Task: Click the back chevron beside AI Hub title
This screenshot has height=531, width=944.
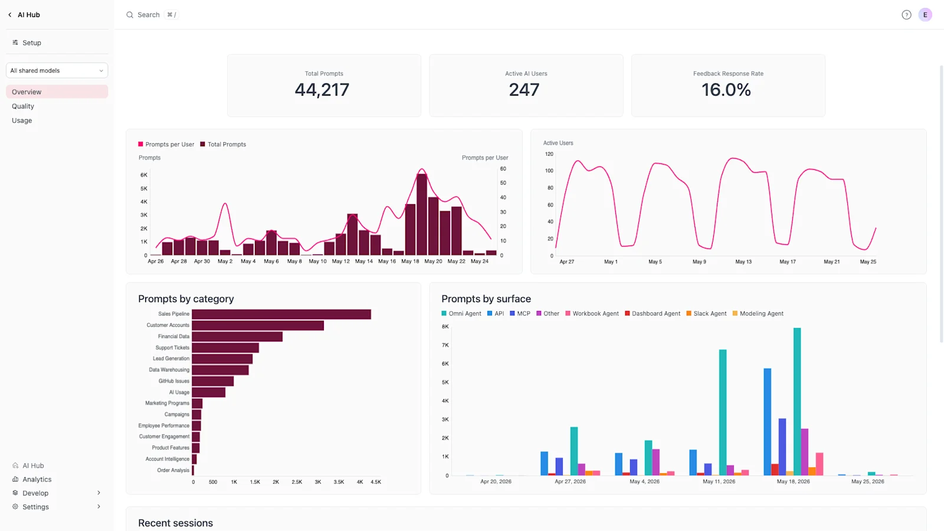Action: (x=10, y=15)
